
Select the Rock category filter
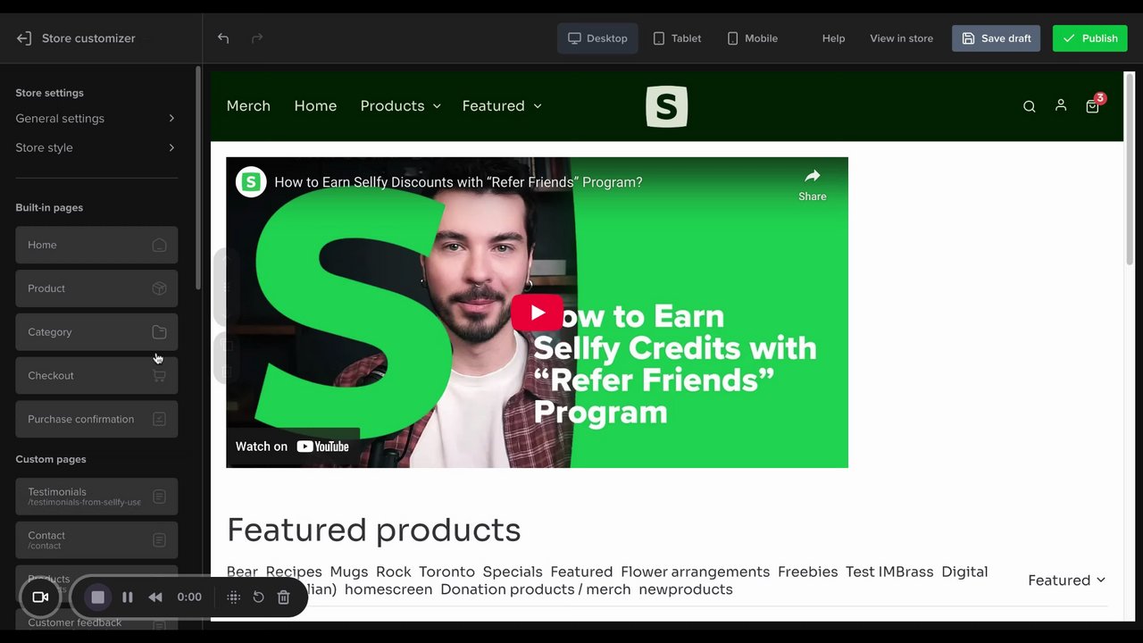(393, 572)
